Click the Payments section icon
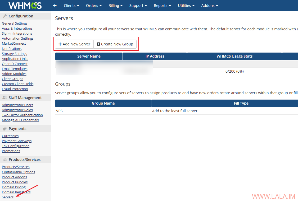298x201 pixels. 5,129
